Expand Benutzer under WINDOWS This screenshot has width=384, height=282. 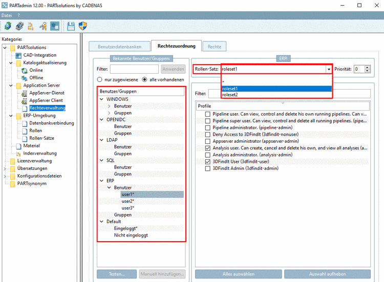tap(109, 106)
